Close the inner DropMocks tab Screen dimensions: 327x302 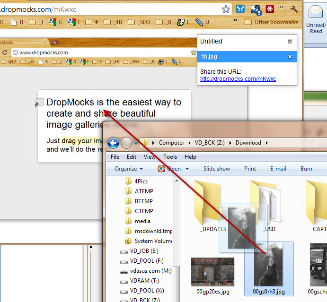click(45, 42)
